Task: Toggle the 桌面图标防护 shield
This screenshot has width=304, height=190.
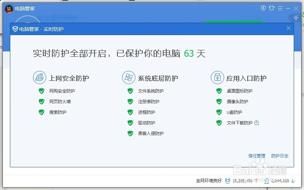Action: click(219, 91)
